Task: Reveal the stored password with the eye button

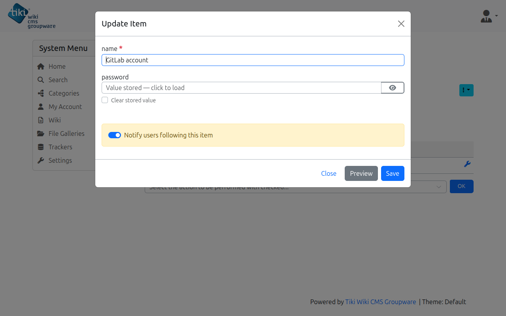Action: pos(393,88)
